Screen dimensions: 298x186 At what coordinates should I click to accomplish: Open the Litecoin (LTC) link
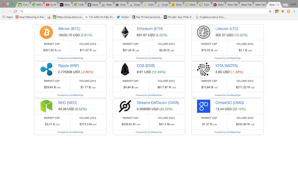[227, 29]
